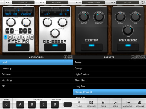Screen dimensions: 146x109
Task: Click Reverb Level knob
Action: [x=128, y=30]
